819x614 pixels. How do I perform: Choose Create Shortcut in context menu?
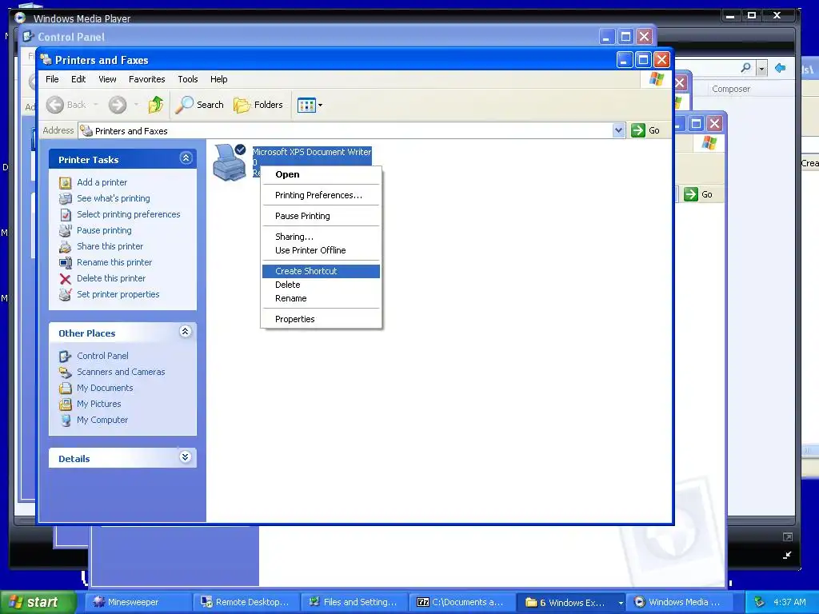(321, 271)
